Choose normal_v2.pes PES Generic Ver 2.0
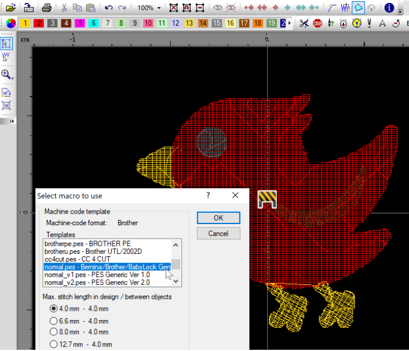Screen dimensions: 409x351 107,283
